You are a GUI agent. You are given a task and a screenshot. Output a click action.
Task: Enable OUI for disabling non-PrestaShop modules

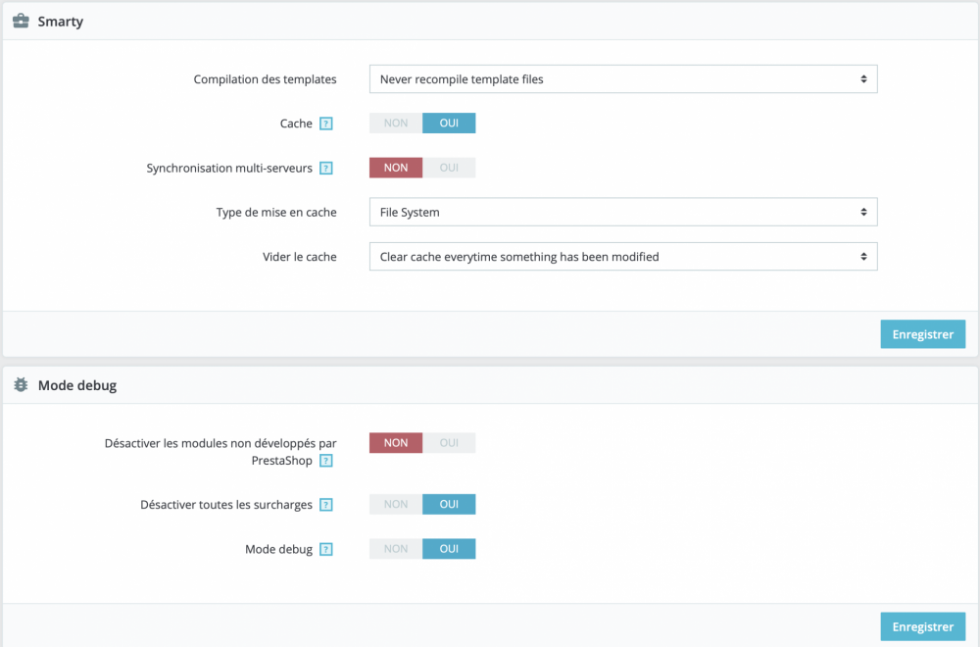coord(449,443)
